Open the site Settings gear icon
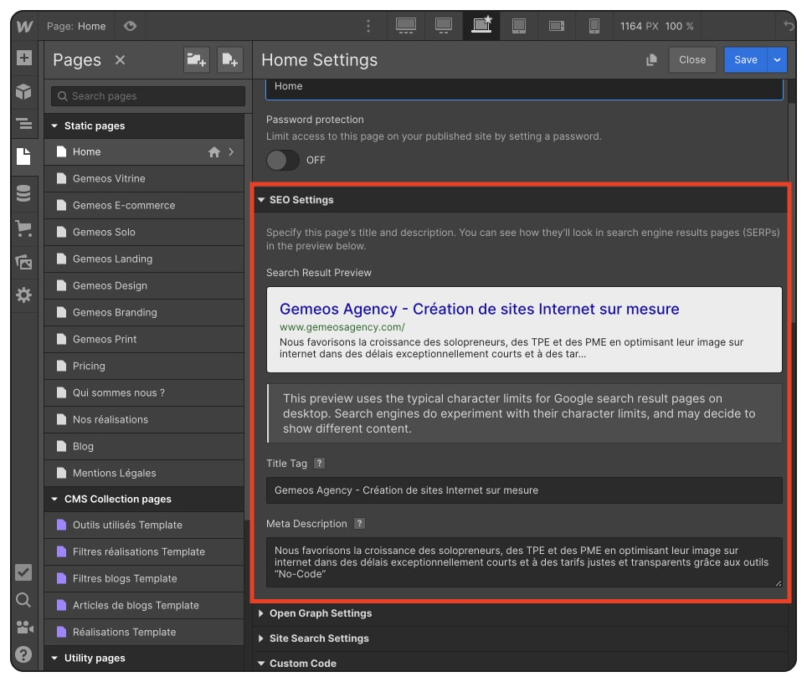The width and height of the screenshot is (807, 682). [x=23, y=295]
